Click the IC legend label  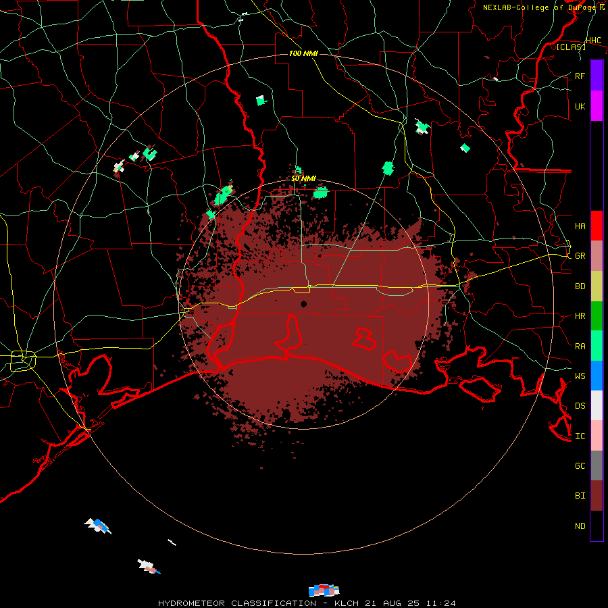(x=580, y=436)
